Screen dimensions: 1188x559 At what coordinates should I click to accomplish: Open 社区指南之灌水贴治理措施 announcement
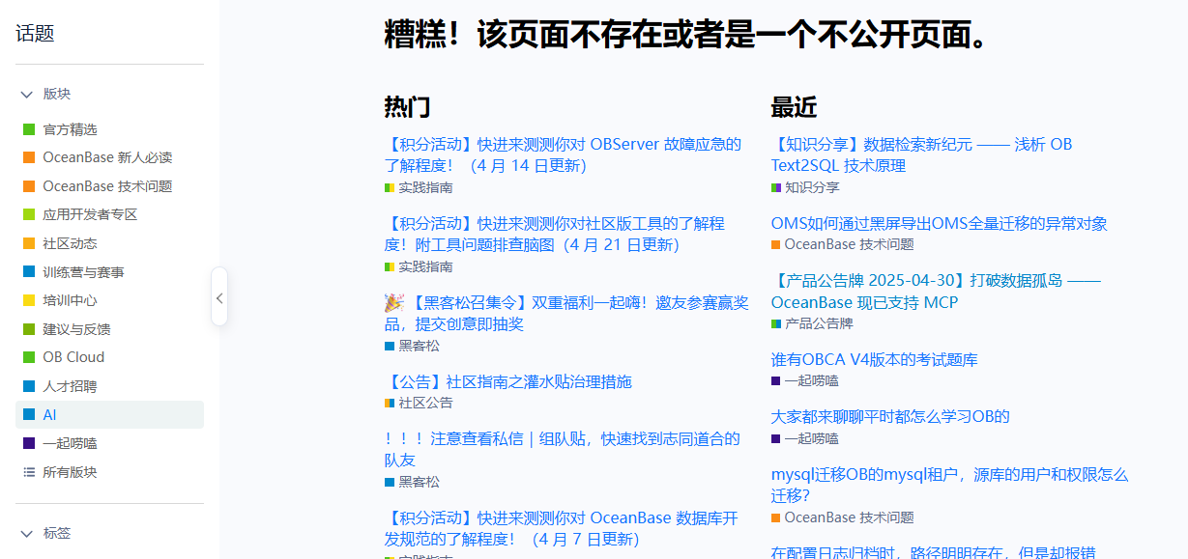507,381
